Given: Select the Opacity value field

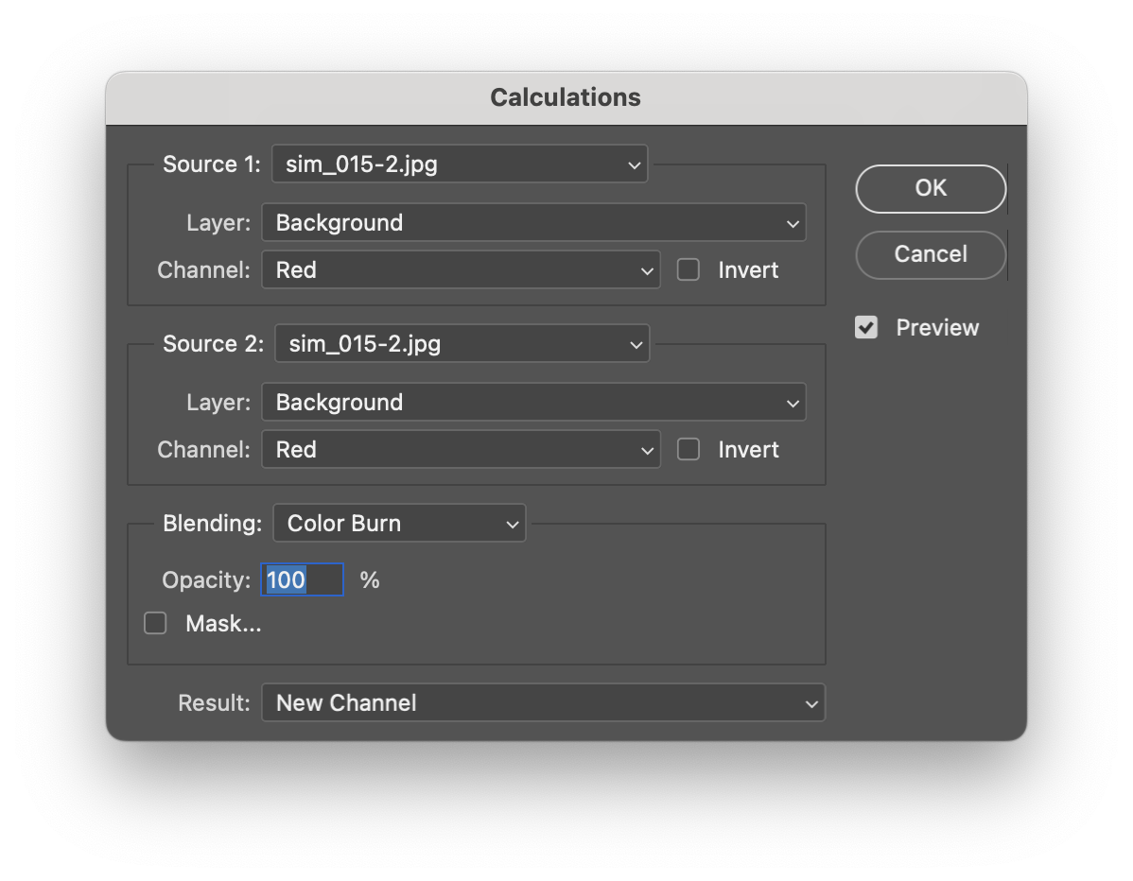Looking at the screenshot, I should click(x=301, y=579).
